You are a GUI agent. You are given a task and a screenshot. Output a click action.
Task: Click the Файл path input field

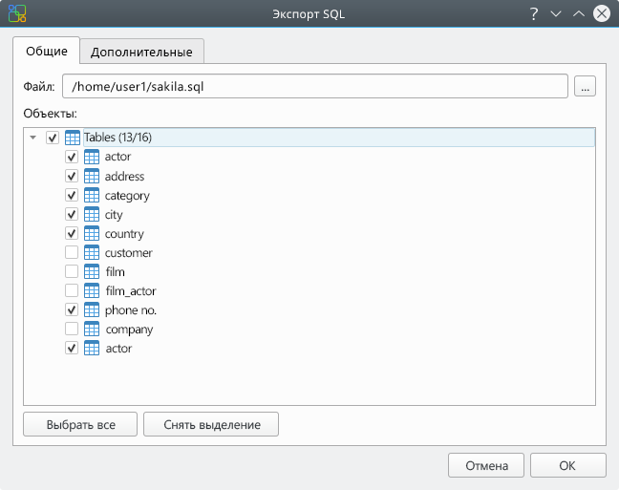click(315, 86)
